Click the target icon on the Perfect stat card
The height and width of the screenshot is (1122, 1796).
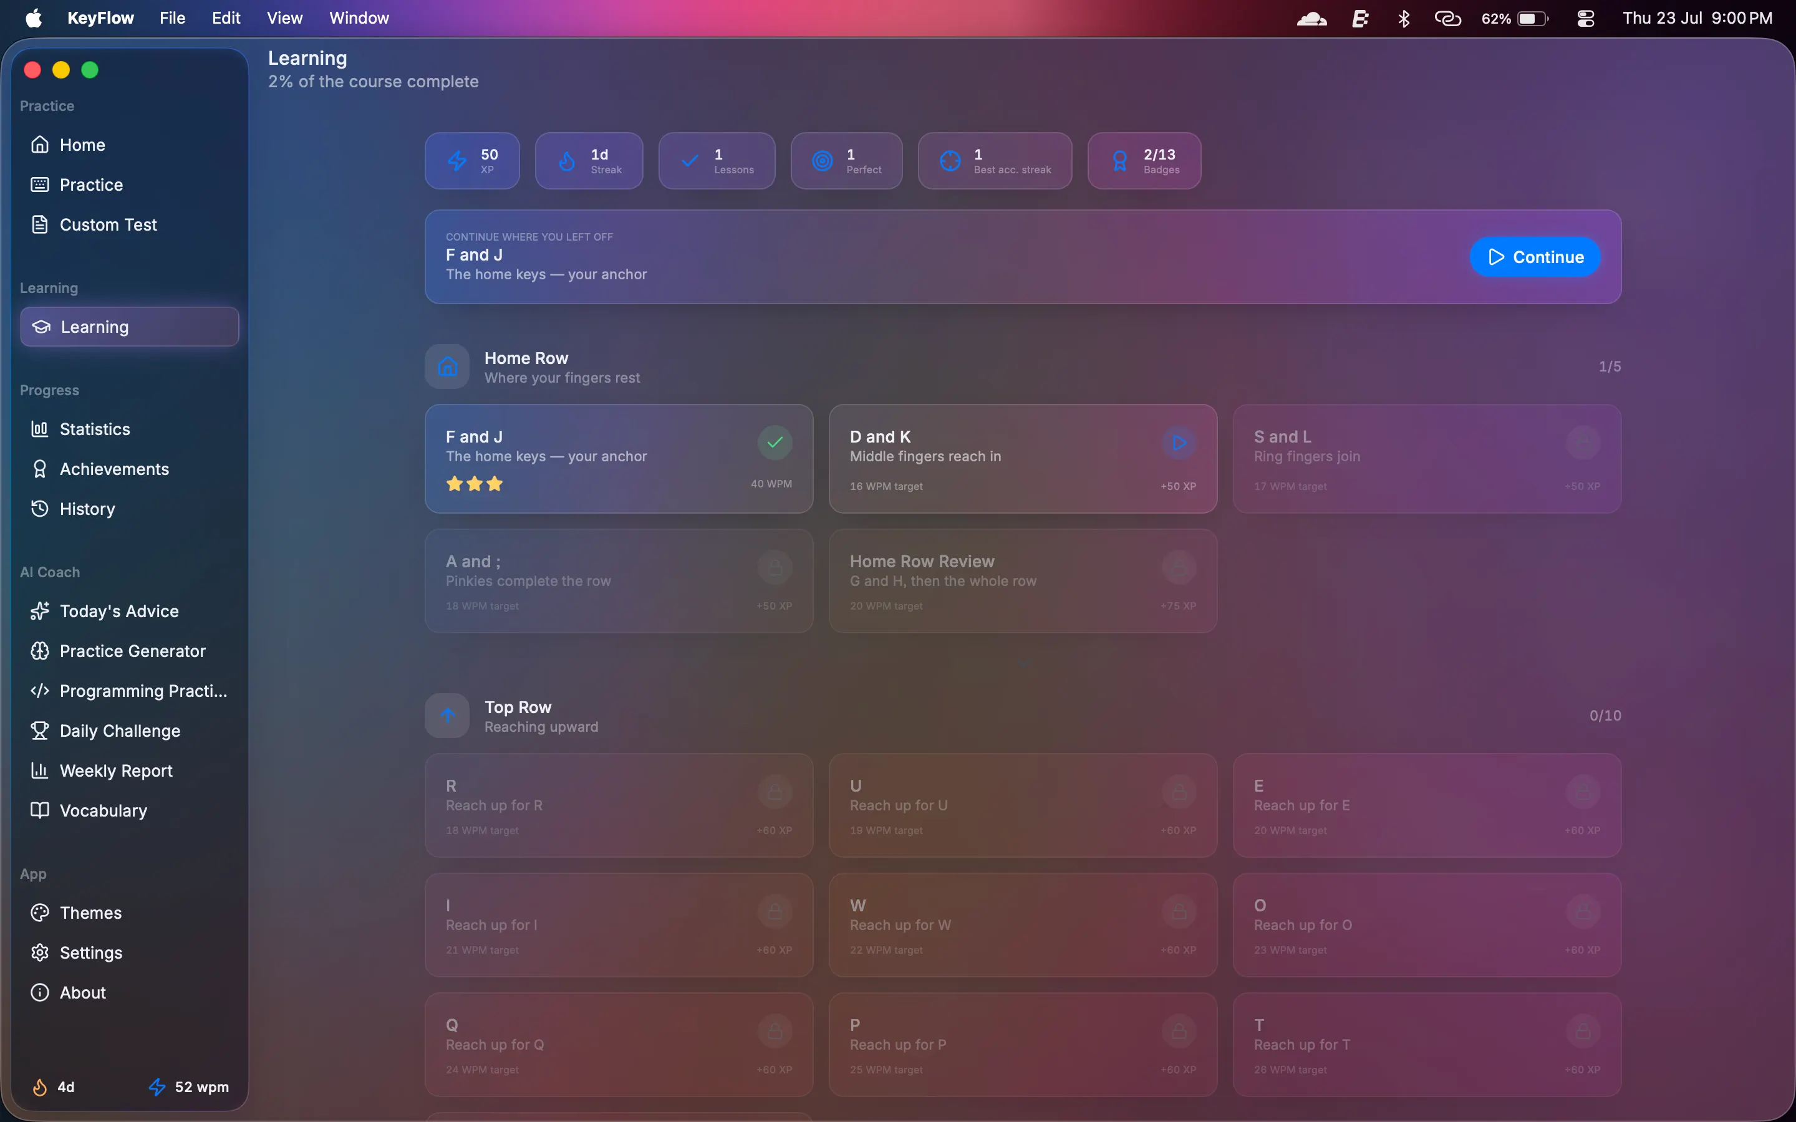pos(823,161)
